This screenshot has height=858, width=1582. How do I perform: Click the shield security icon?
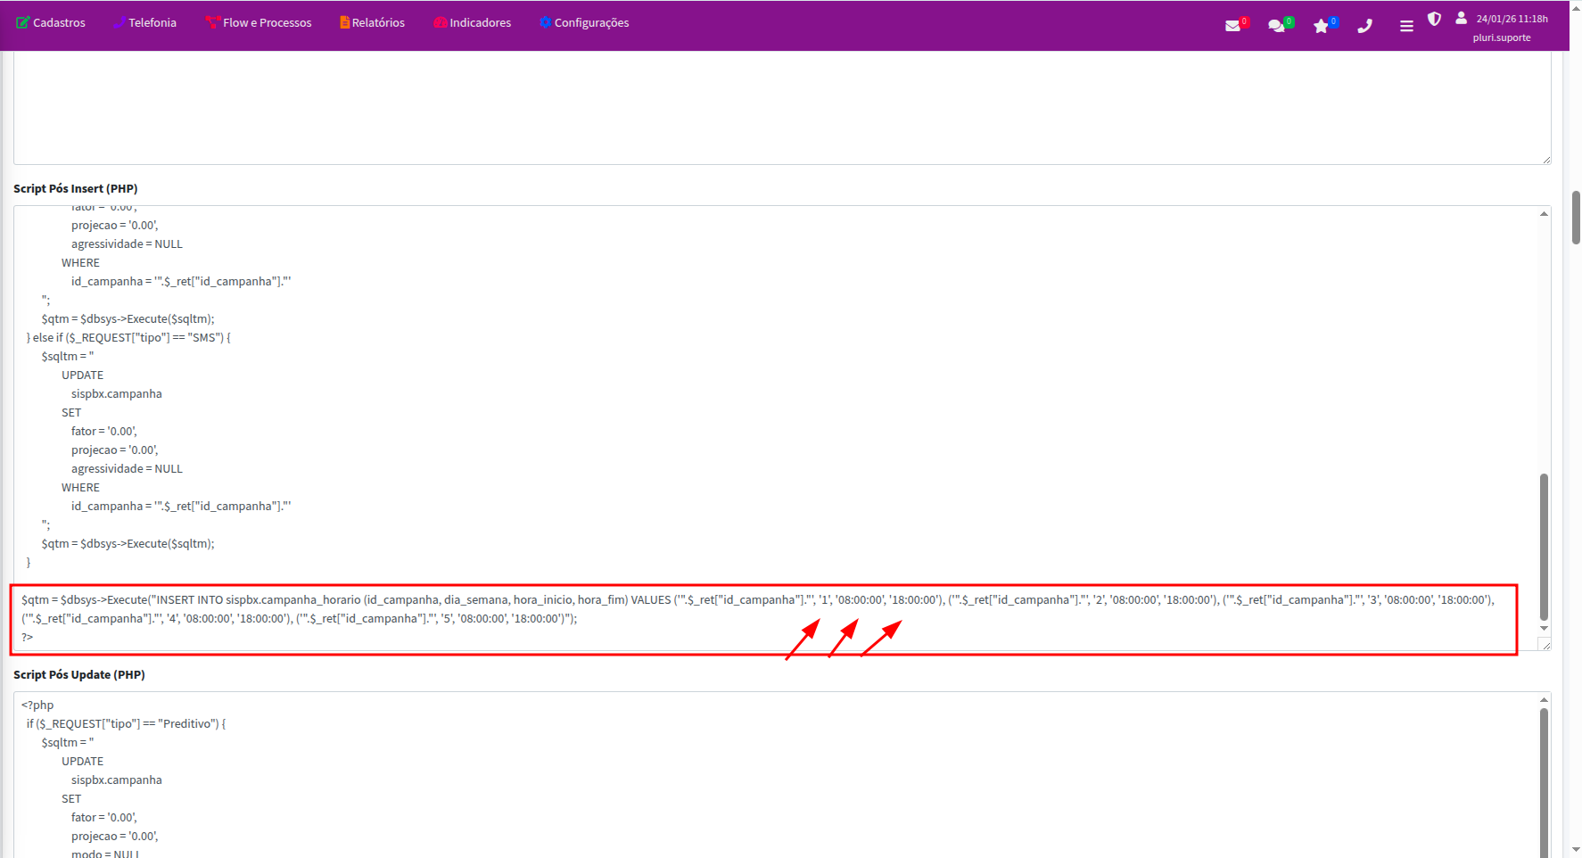click(x=1434, y=19)
